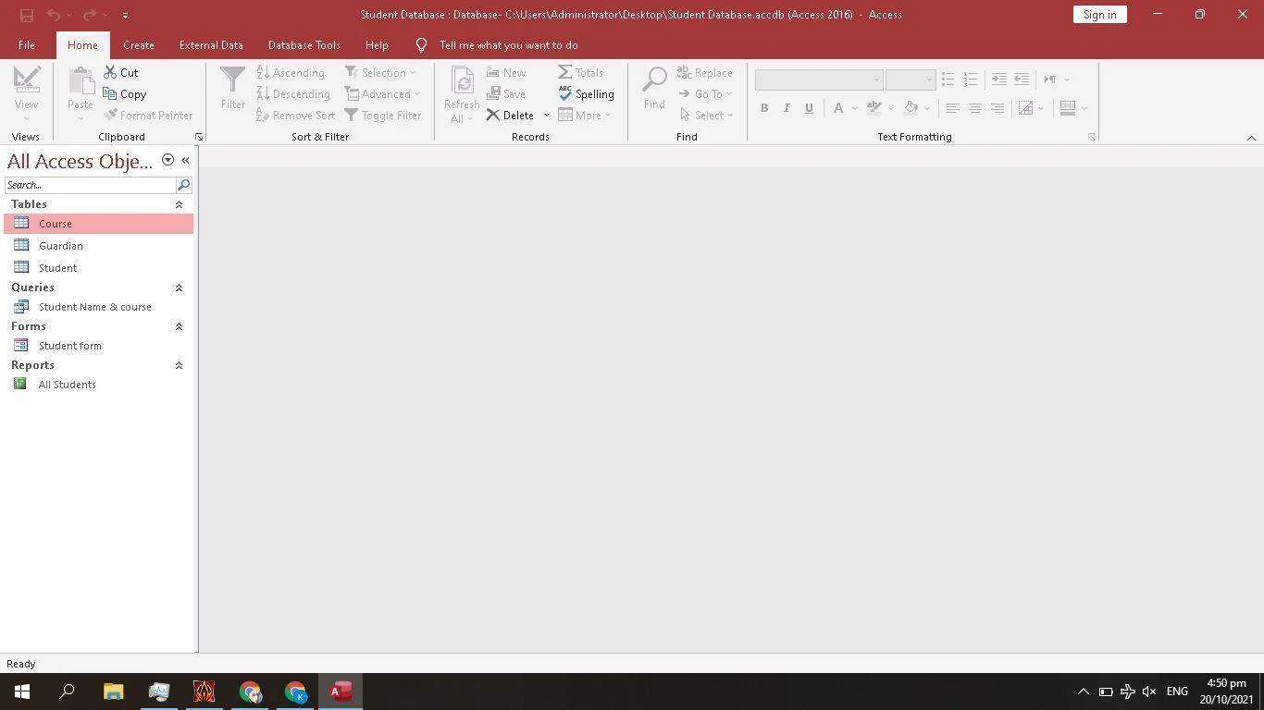Click the navigation pane Search box

(x=90, y=185)
